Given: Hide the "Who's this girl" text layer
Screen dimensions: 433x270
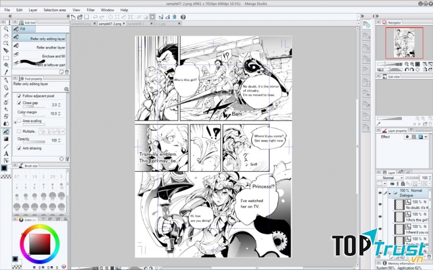Looking at the screenshot, I should click(380, 217).
